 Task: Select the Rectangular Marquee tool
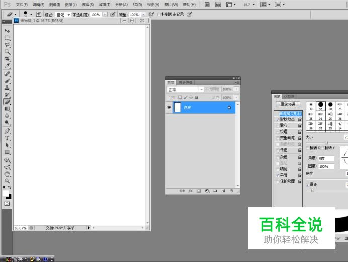[7, 38]
